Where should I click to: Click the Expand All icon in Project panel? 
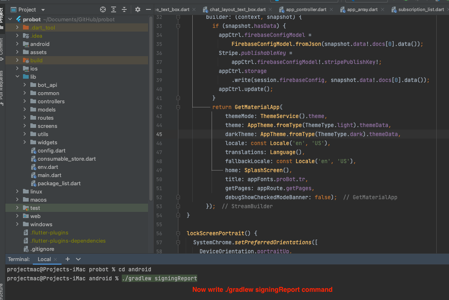114,9
